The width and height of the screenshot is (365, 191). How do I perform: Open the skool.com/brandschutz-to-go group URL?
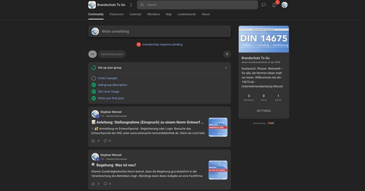[261, 62]
